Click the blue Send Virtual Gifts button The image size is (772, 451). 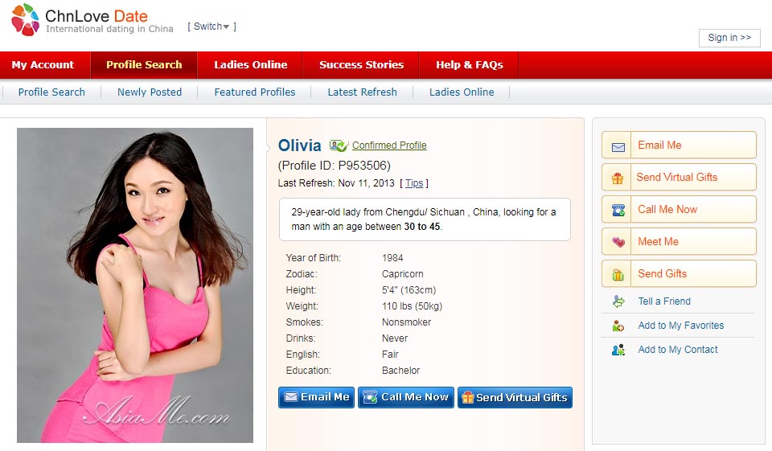tap(515, 397)
